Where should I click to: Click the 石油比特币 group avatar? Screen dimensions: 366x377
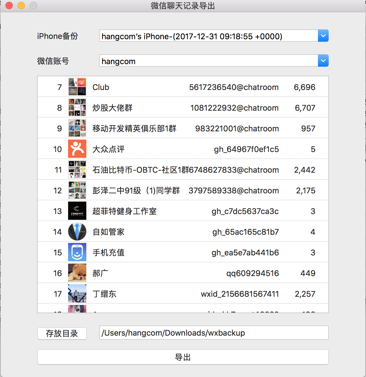77,169
